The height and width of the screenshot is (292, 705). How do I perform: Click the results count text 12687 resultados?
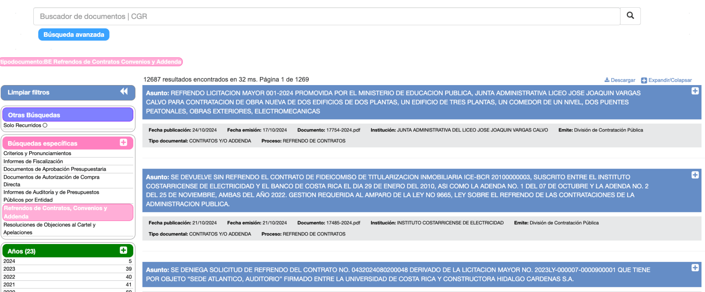click(x=226, y=79)
